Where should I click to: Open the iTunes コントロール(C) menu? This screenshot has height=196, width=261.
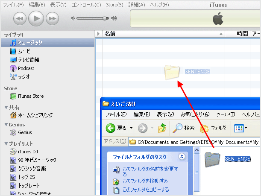click(x=86, y=5)
